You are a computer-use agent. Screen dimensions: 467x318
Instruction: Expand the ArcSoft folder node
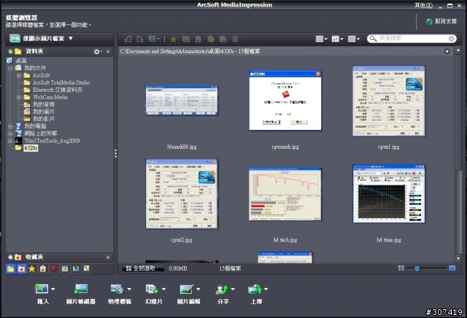click(x=19, y=76)
